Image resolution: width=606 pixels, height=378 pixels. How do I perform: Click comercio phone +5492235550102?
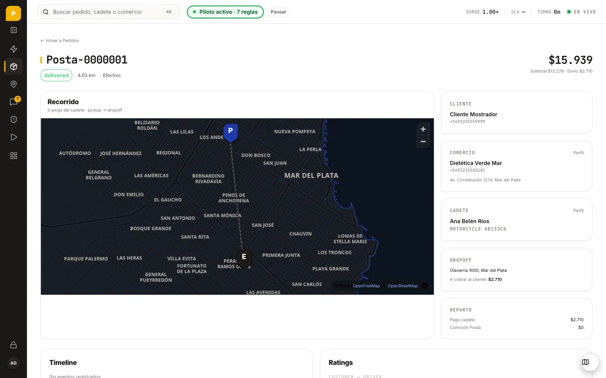click(467, 170)
